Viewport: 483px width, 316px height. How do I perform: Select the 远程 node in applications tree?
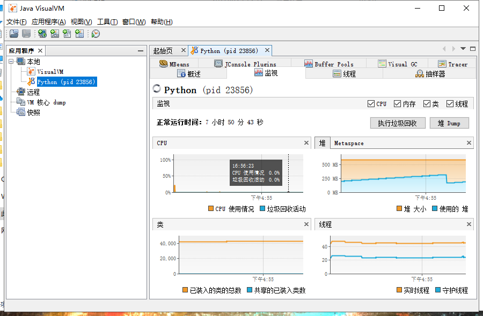33,92
